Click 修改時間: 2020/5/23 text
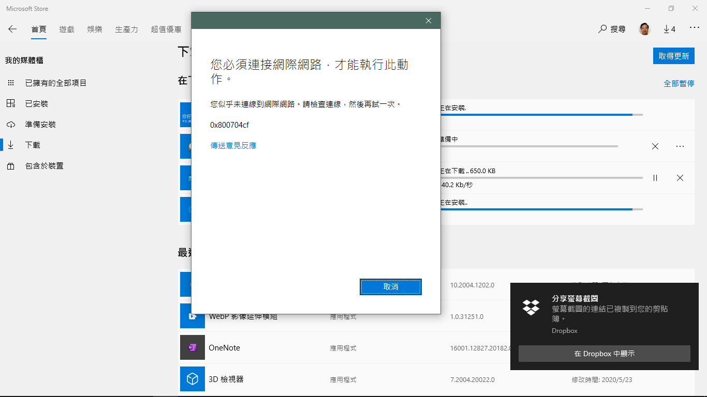The height and width of the screenshot is (397, 707). [x=602, y=379]
